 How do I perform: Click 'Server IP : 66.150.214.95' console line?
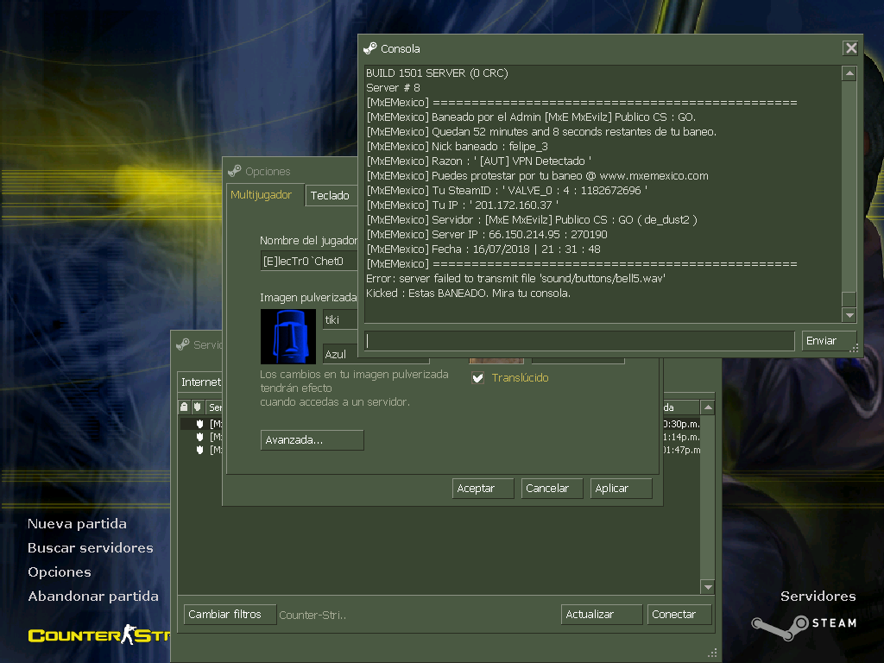pyautogui.click(x=487, y=234)
